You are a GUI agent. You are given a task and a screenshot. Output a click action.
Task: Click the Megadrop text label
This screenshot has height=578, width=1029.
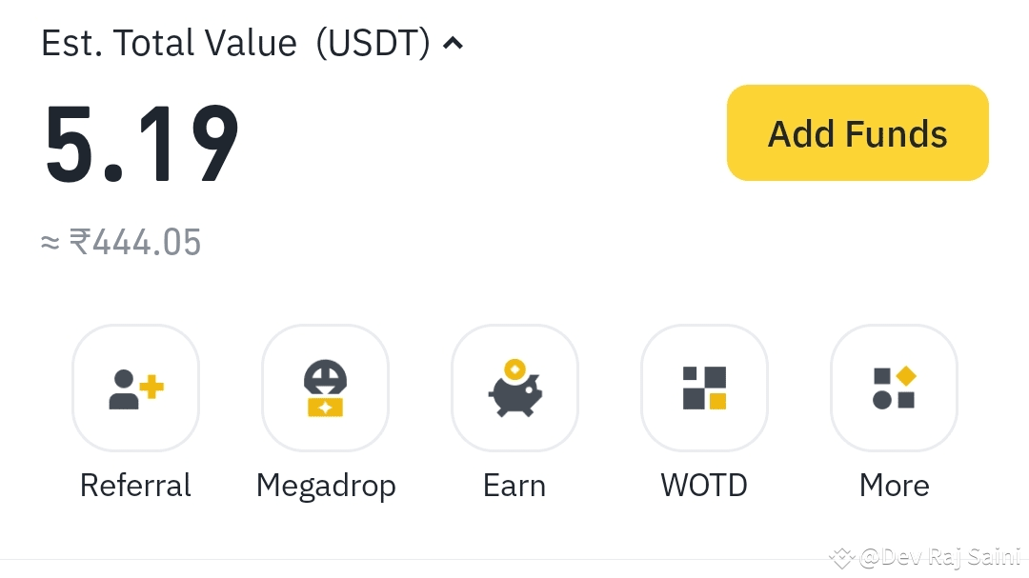tap(326, 486)
